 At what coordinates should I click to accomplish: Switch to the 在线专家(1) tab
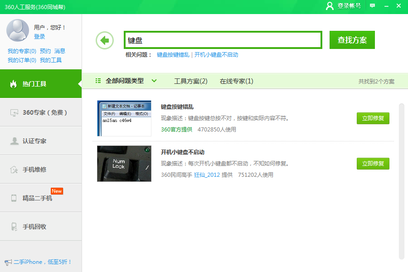click(x=236, y=81)
